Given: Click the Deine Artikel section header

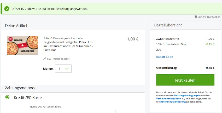Looking at the screenshot, I should point(16,26).
